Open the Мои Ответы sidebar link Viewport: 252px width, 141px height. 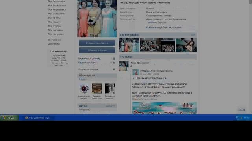[x=54, y=26]
